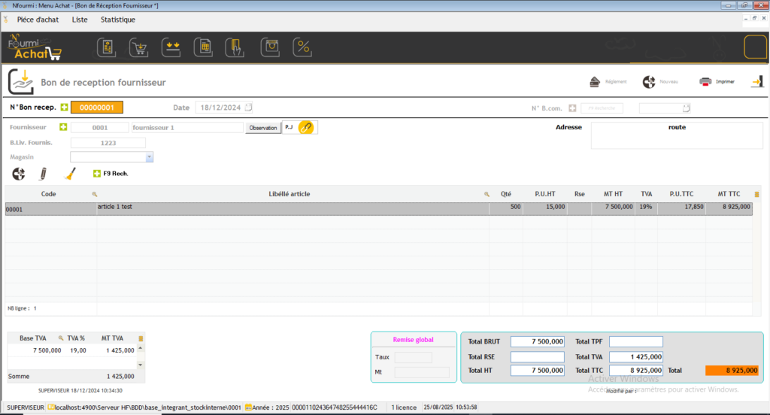770x415 pixels.
Task: Open the N° B.com. date picker
Action: pyautogui.click(x=686, y=108)
